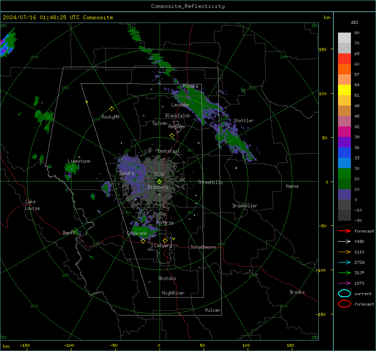Click the -30 dBZ legend value
This screenshot has height=351, width=376.
click(358, 220)
